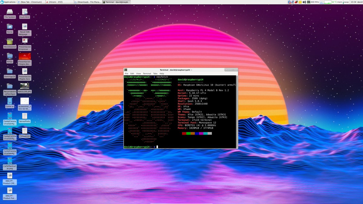Open the david user menu in panel
The width and height of the screenshot is (363, 204).
pyautogui.click(x=360, y=2)
